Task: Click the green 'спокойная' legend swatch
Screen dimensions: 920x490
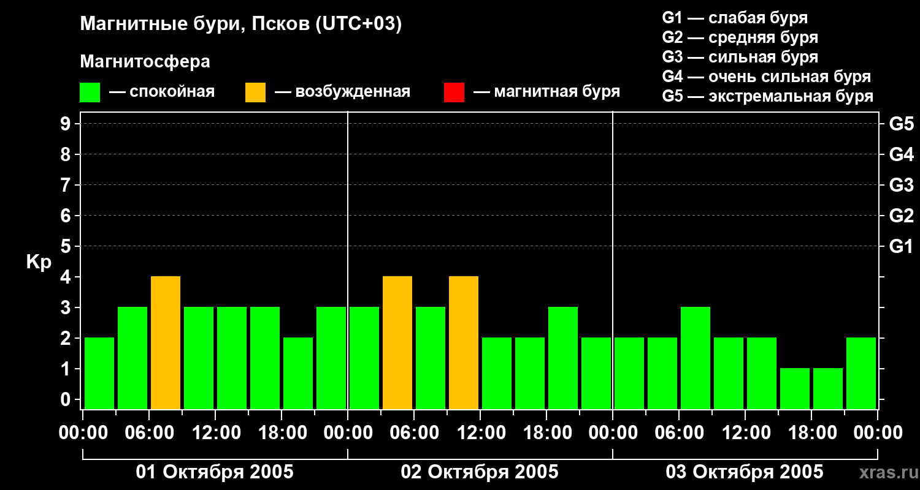Action: tap(90, 92)
